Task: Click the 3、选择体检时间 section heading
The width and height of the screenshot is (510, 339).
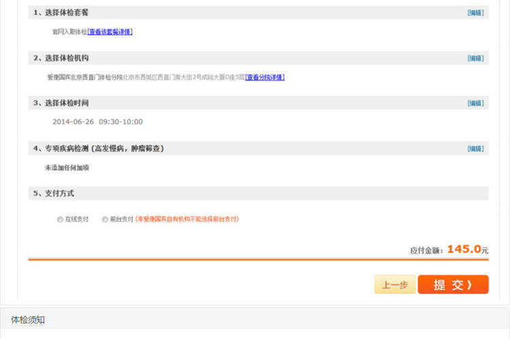Action: tap(61, 103)
